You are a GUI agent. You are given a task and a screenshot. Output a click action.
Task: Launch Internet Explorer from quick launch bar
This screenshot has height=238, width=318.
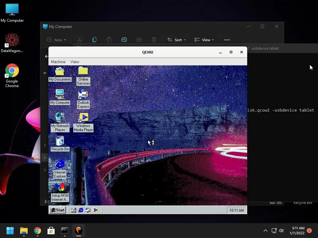pos(81,210)
